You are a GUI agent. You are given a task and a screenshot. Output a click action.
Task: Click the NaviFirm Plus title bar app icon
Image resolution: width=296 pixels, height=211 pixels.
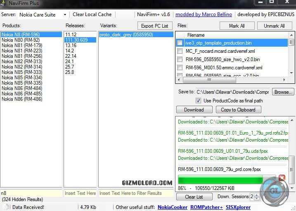point(3,3)
